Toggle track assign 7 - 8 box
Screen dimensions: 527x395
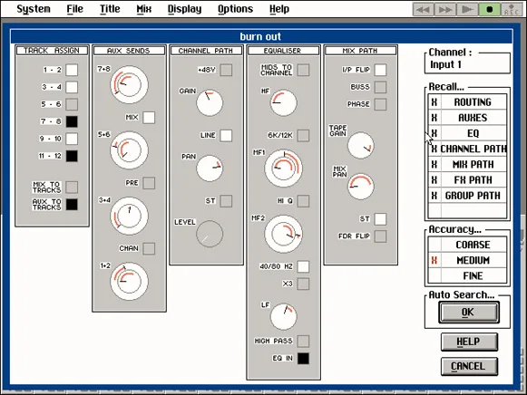click(x=72, y=121)
